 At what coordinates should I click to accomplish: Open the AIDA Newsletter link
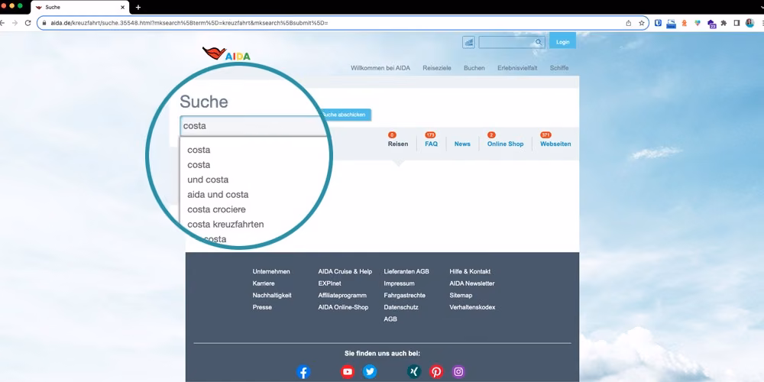(472, 283)
